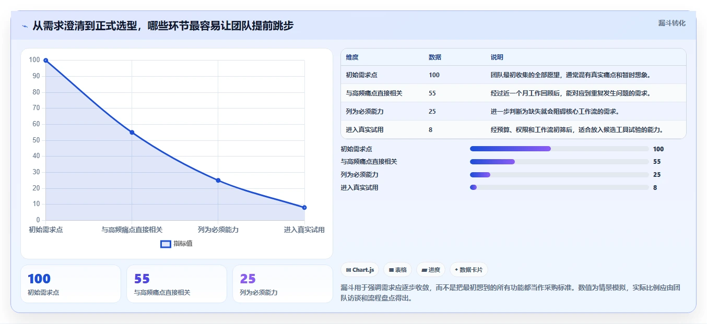Click the 漏斗转化 tag in header

click(671, 23)
